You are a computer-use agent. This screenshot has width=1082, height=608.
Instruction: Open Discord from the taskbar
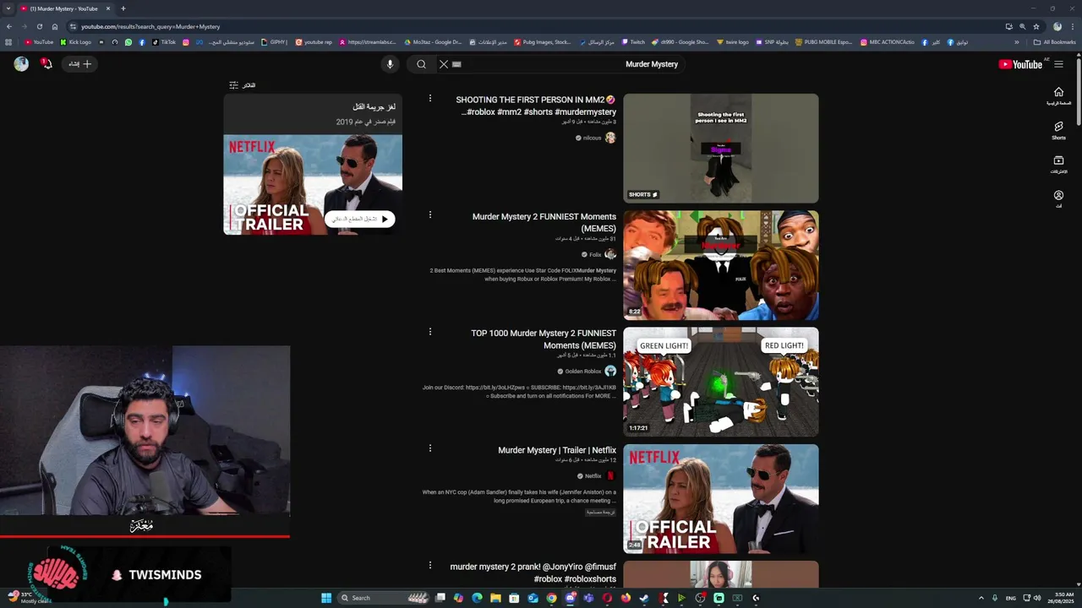point(570,598)
